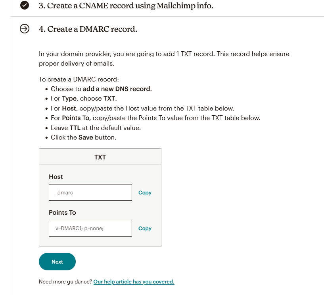324x295 pixels.
Task: Click the Host label above the _dmarc field
Action: tap(56, 177)
